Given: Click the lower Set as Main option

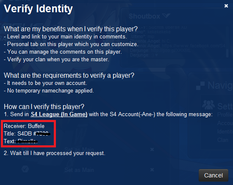Looking at the screenshot, I should [79, 170].
